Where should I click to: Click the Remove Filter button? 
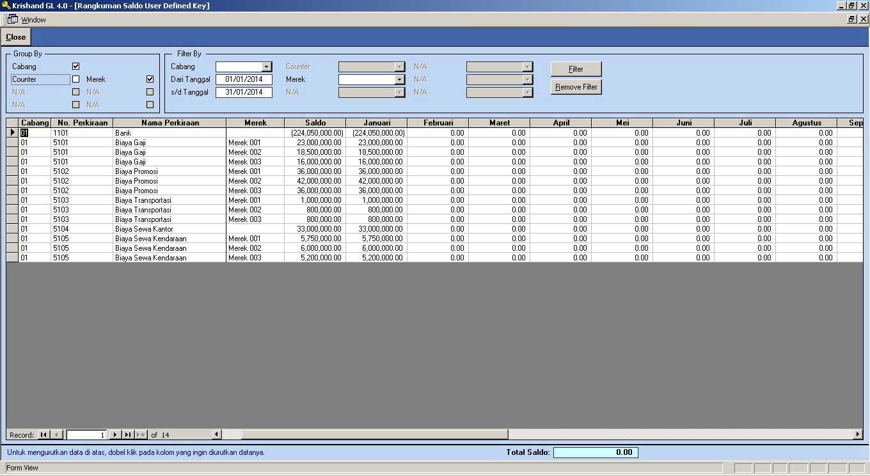point(576,87)
